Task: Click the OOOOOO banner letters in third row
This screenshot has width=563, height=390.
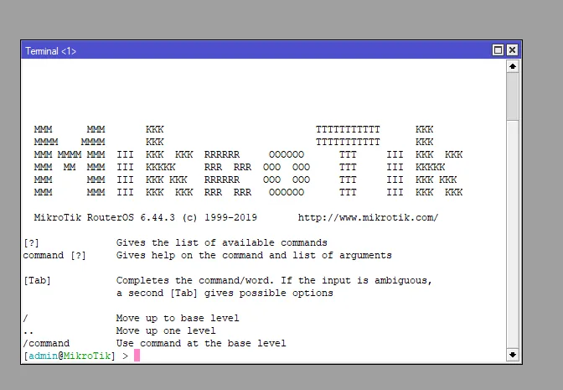Action: pyautogui.click(x=287, y=154)
